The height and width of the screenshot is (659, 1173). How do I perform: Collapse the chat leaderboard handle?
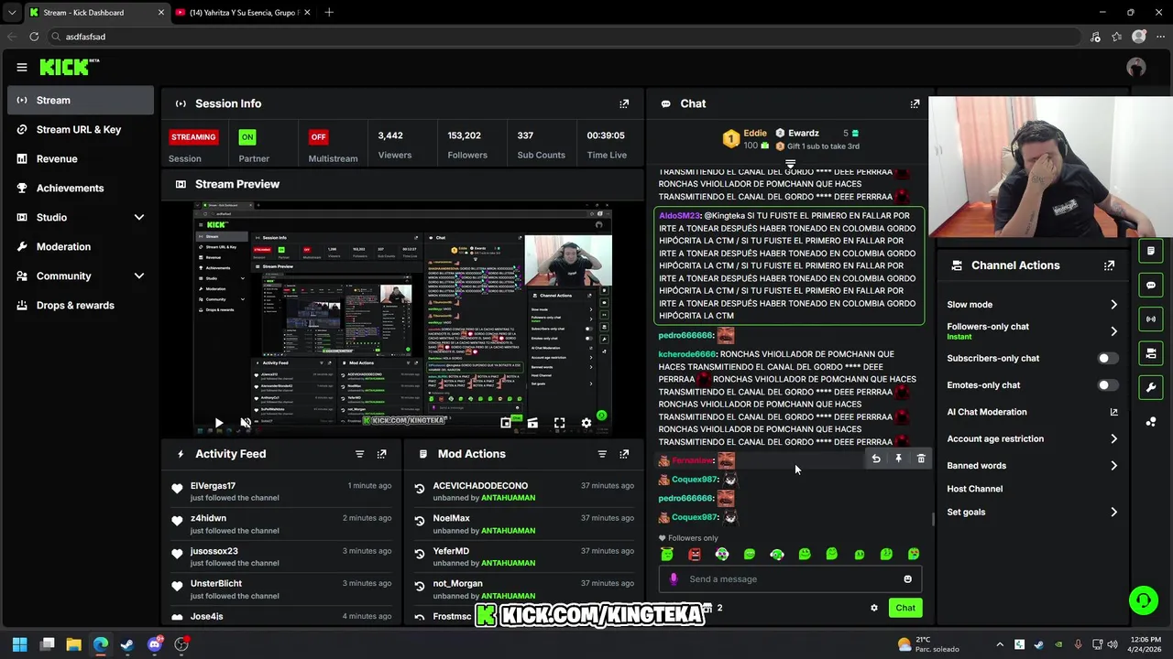[x=790, y=164]
